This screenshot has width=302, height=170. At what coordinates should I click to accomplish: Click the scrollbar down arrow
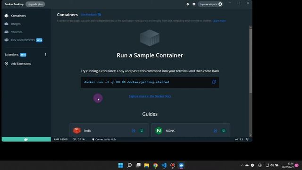tap(251, 135)
